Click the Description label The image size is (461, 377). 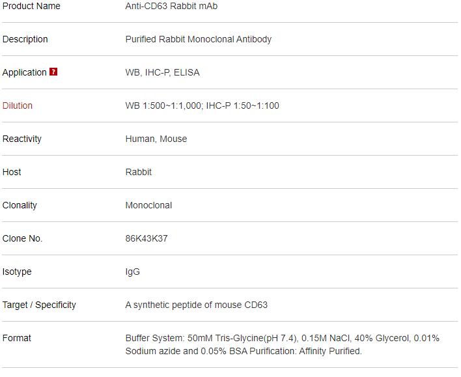coord(25,39)
